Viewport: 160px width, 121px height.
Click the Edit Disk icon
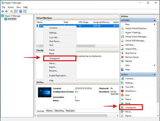tap(122, 45)
